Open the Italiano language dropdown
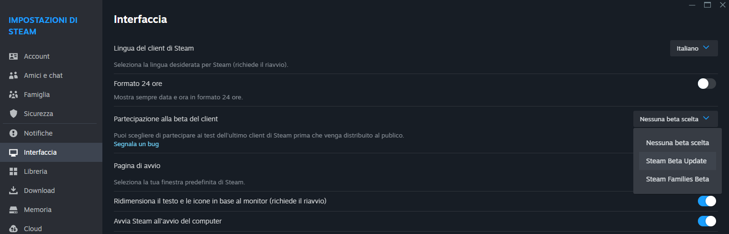Screen dimensions: 729x234 693,48
